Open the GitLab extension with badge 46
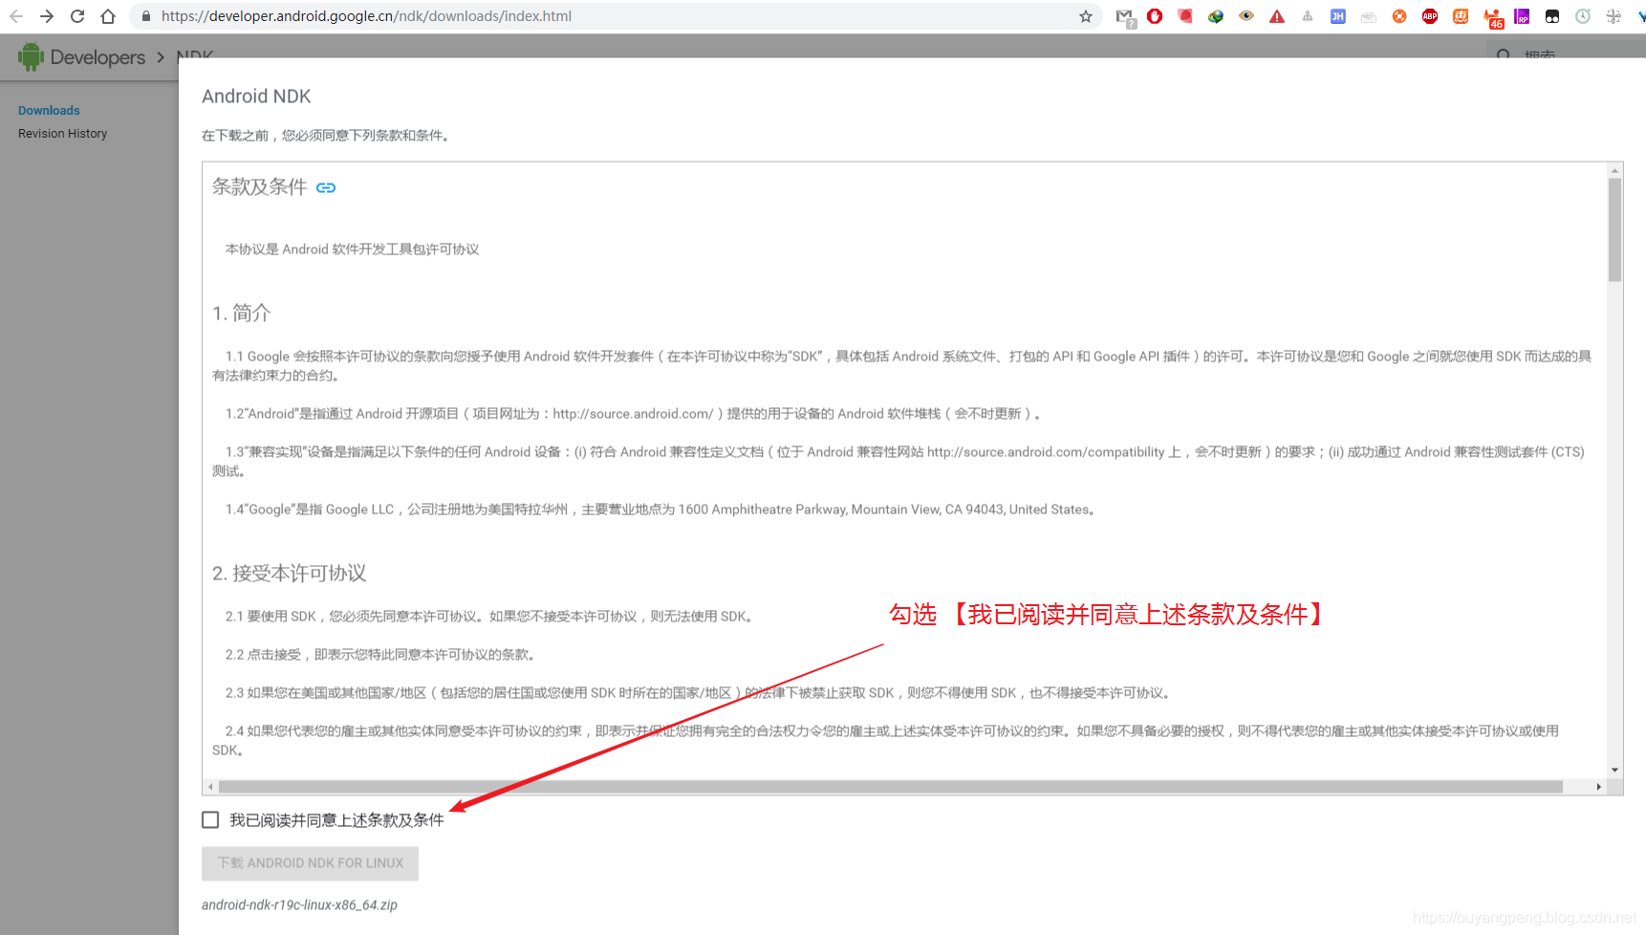 tap(1492, 18)
